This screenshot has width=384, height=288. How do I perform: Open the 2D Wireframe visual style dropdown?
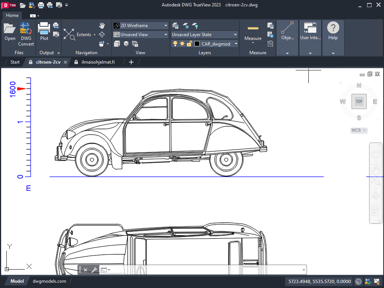141,26
